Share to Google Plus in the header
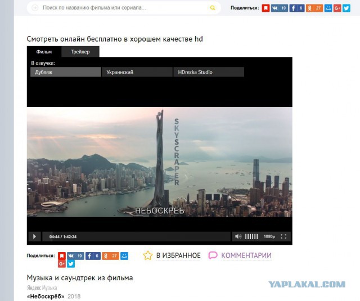 [x=337, y=8]
